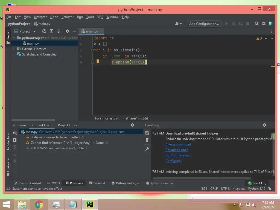
Task: Click the Event Log trash clear icon
Action: (147, 140)
